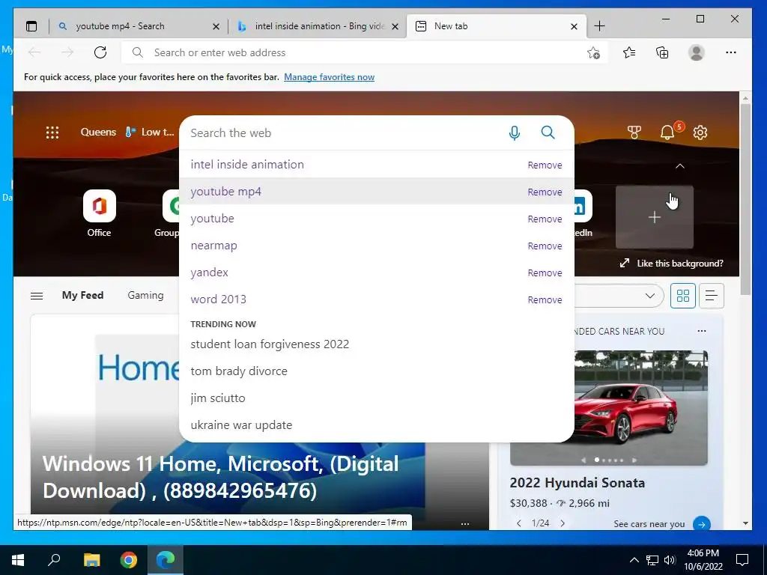
Task: Click Manage favorites now link
Action: pos(330,77)
